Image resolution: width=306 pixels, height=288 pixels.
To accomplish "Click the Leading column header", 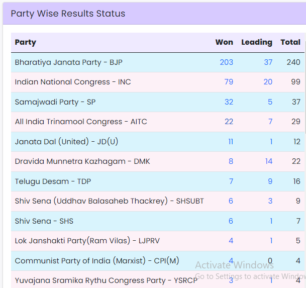I will 256,42.
